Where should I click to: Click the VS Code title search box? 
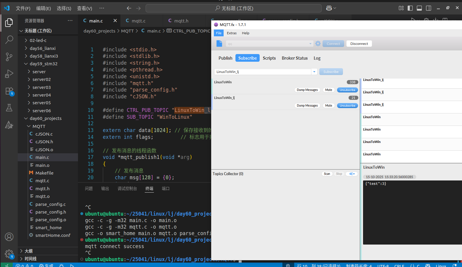pos(234,8)
